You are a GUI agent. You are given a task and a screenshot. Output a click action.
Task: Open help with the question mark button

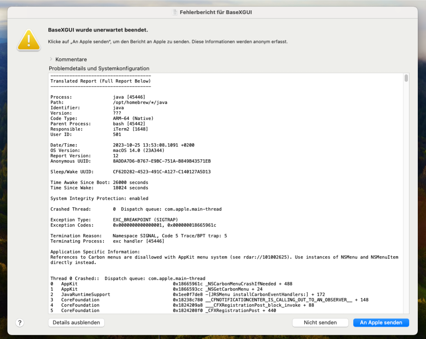[20, 323]
